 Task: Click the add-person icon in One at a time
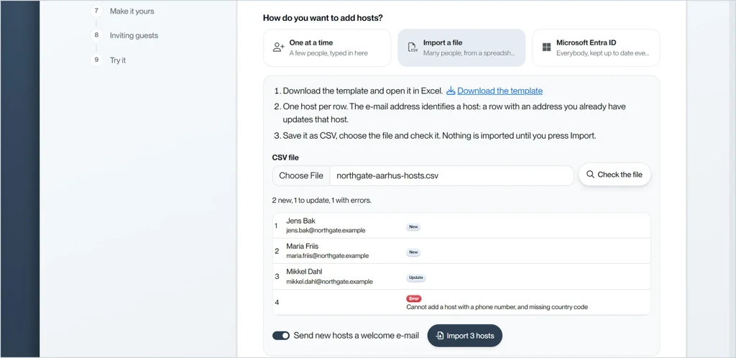point(279,47)
